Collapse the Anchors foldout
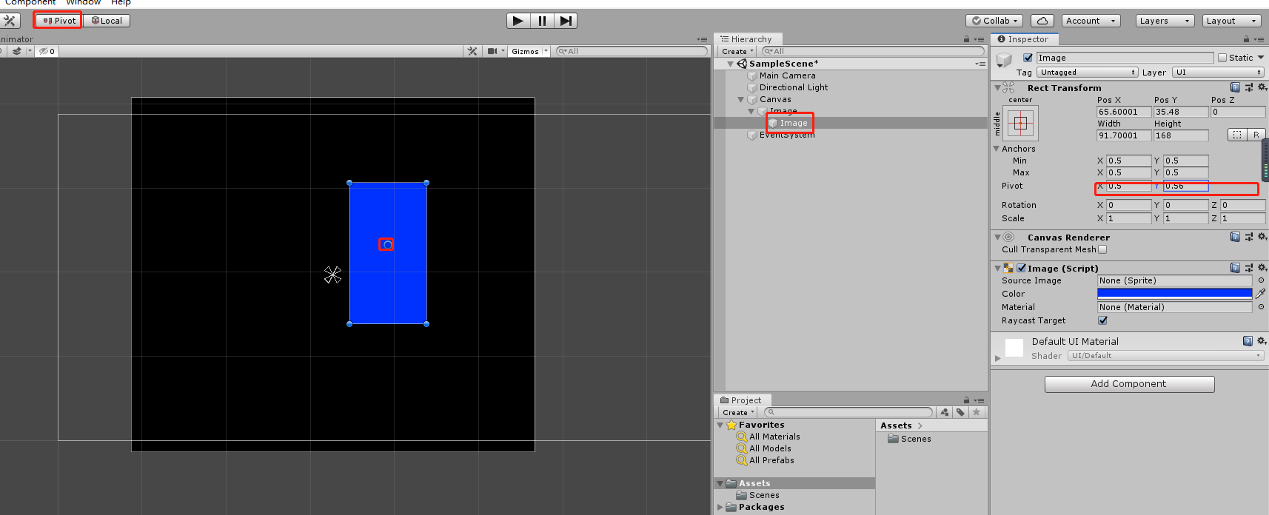 (x=997, y=149)
